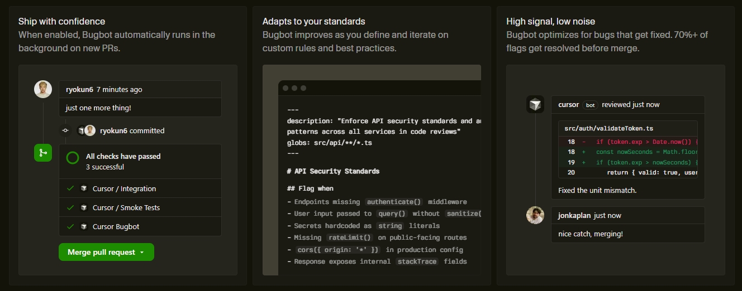Click diff line 19 with token.exp > nowSeconds
The width and height of the screenshot is (742, 291).
[x=628, y=162]
